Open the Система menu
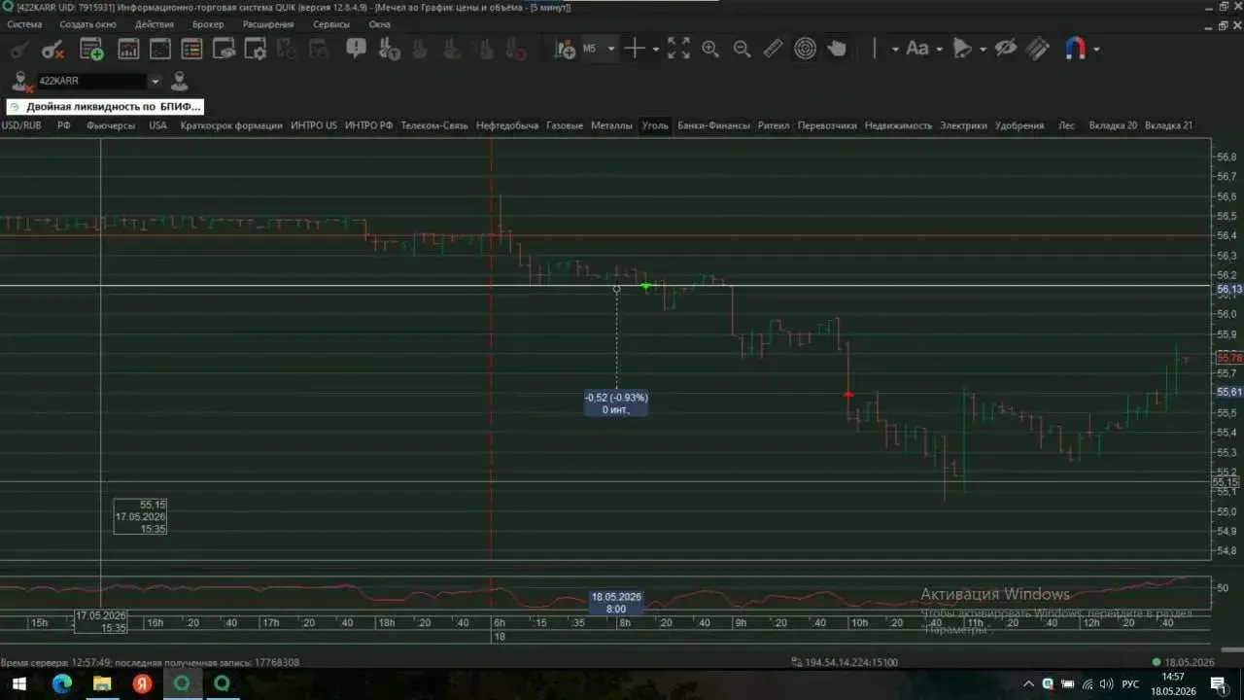This screenshot has height=700, width=1244. tap(24, 24)
